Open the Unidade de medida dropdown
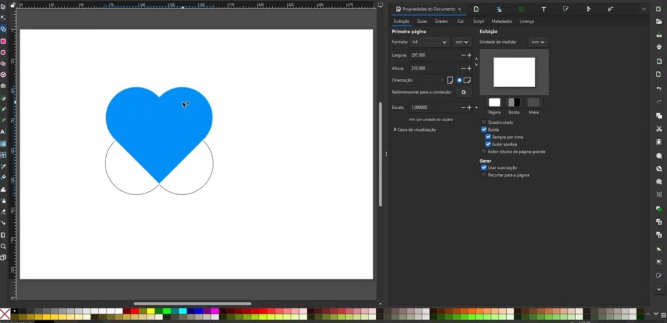This screenshot has height=323, width=667. 538,42
